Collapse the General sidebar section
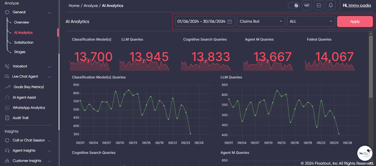Image resolution: width=376 pixels, height=166 pixels. tap(49, 12)
